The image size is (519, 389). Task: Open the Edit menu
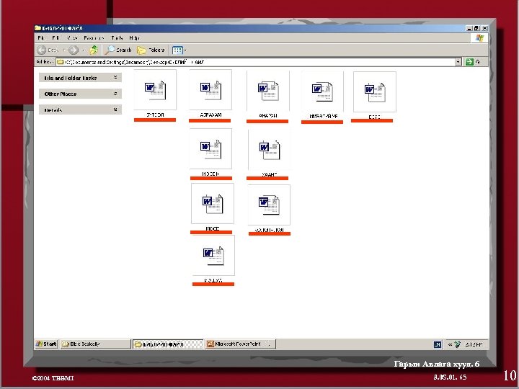[56, 38]
